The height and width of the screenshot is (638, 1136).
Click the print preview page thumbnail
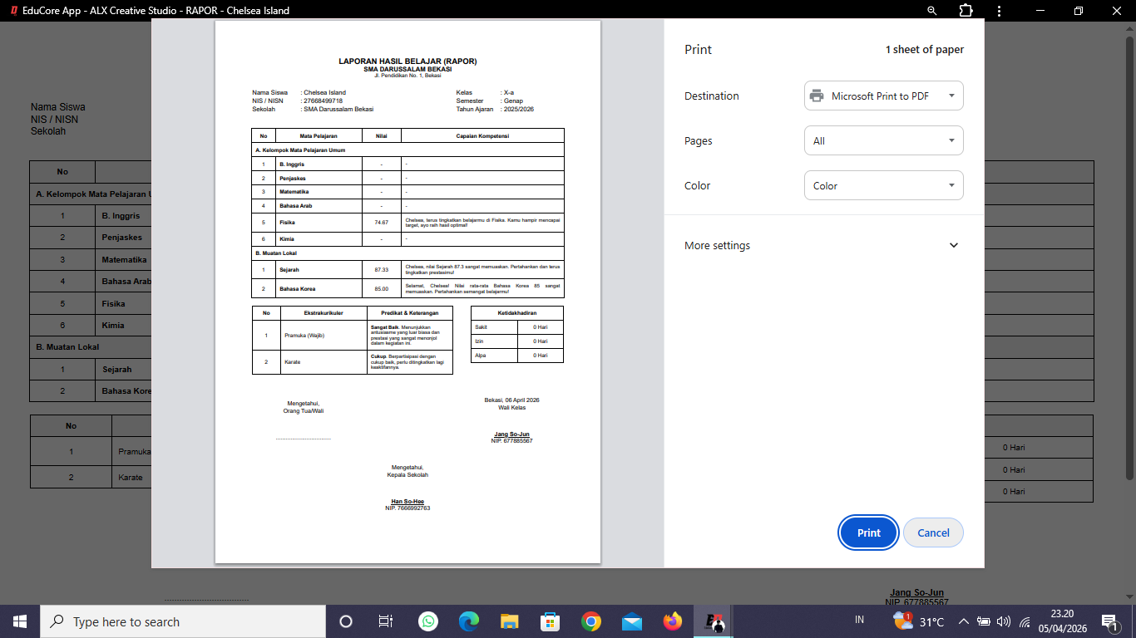pyautogui.click(x=407, y=291)
